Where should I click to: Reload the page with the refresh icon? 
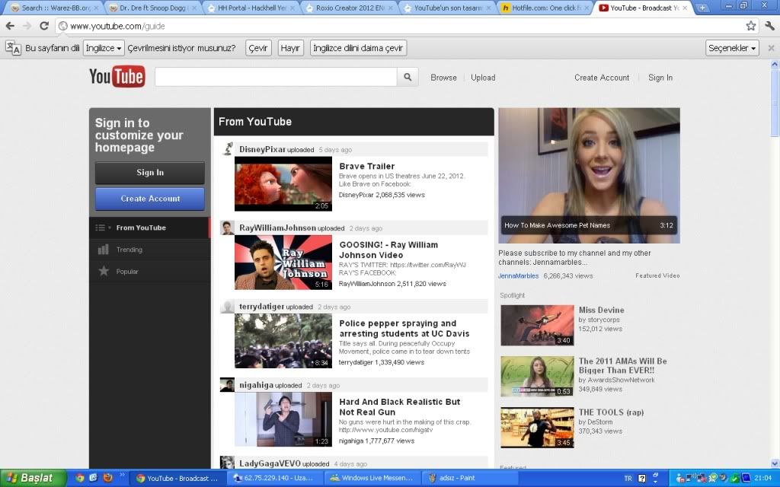(44, 26)
